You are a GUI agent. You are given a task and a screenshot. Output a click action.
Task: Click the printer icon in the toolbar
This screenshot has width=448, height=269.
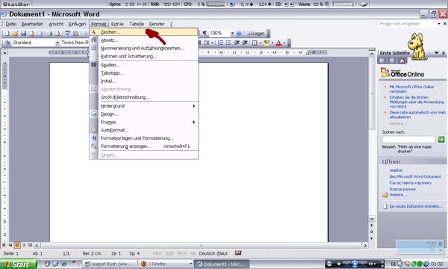[x=49, y=34]
